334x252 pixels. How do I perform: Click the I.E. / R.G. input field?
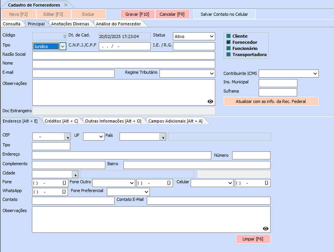tap(194, 46)
